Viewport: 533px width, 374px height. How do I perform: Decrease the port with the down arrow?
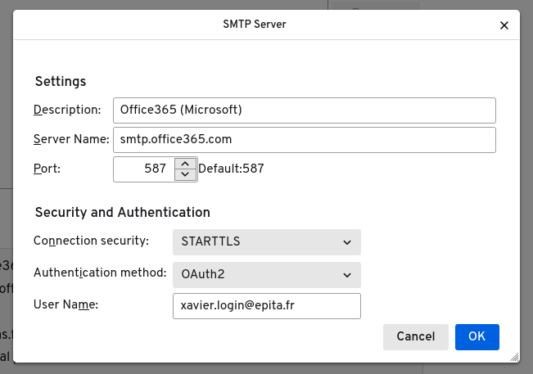click(185, 174)
